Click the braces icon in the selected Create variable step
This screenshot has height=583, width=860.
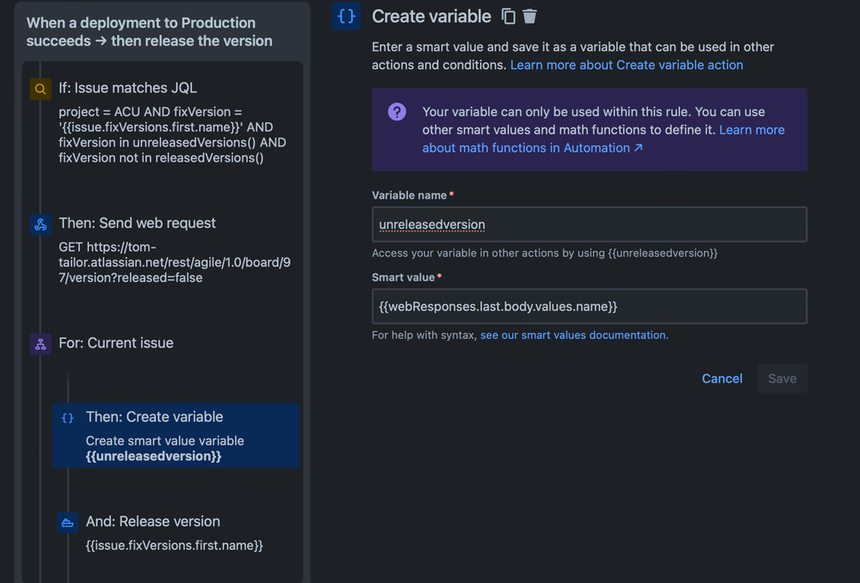pos(67,418)
